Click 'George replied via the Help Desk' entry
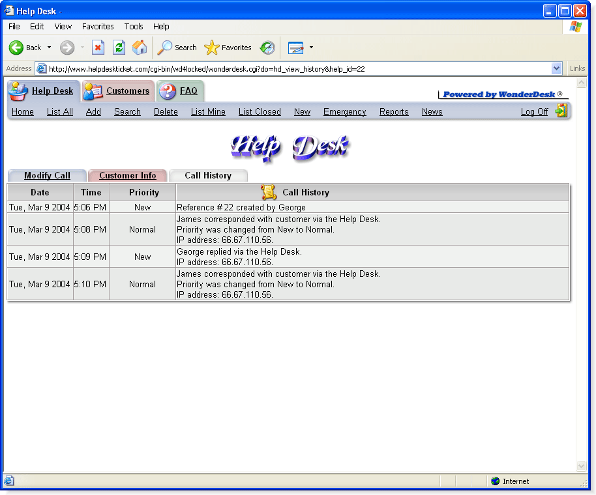The height and width of the screenshot is (495, 596). pyautogui.click(x=239, y=251)
